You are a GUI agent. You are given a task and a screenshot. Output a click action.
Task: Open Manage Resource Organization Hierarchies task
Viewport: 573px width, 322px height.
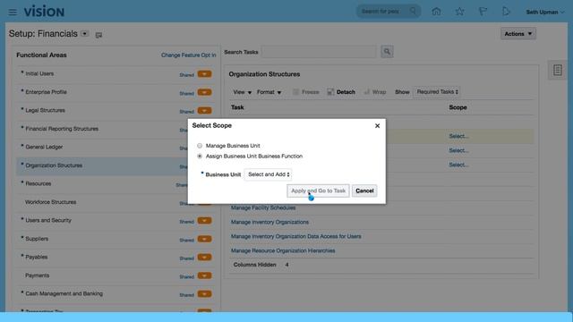pyautogui.click(x=283, y=250)
